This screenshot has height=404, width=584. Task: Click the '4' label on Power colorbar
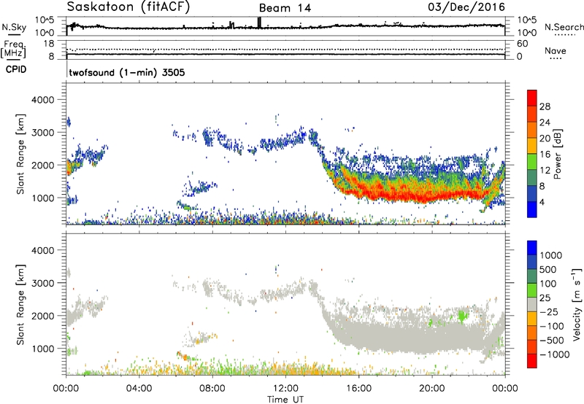[x=542, y=202]
